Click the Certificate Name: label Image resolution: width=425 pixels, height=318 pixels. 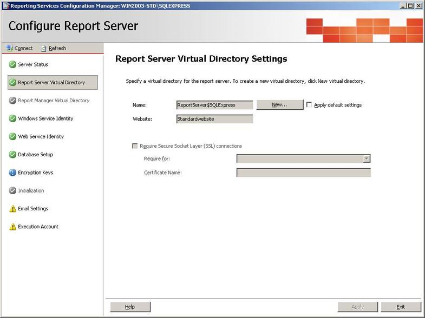tap(163, 173)
